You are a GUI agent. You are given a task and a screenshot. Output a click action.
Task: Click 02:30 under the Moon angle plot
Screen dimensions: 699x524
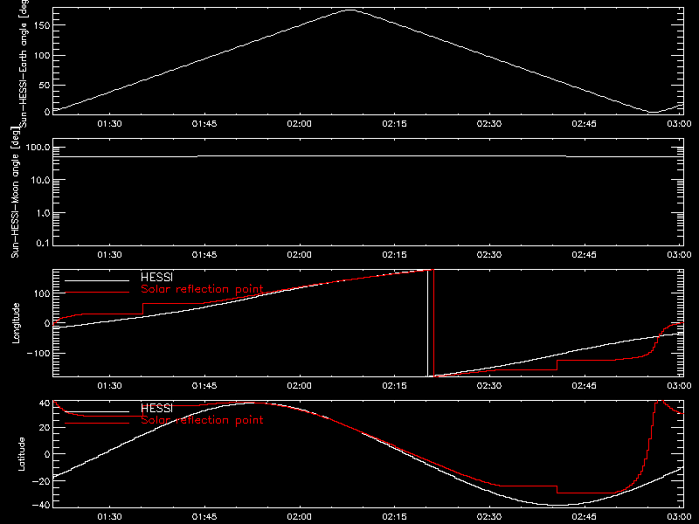489,255
